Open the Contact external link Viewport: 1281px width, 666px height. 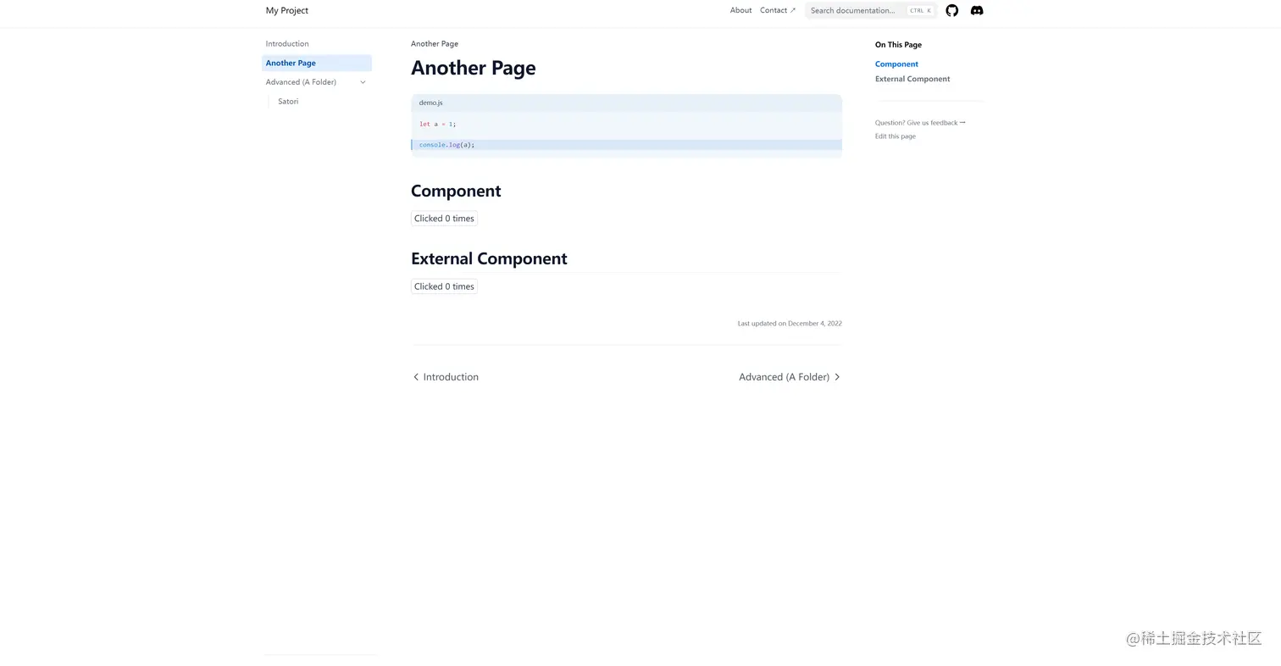pos(778,10)
